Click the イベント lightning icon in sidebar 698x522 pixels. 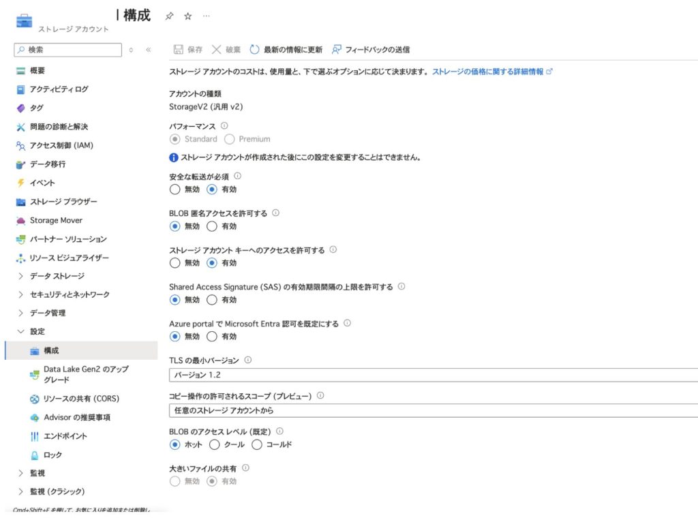click(x=21, y=183)
